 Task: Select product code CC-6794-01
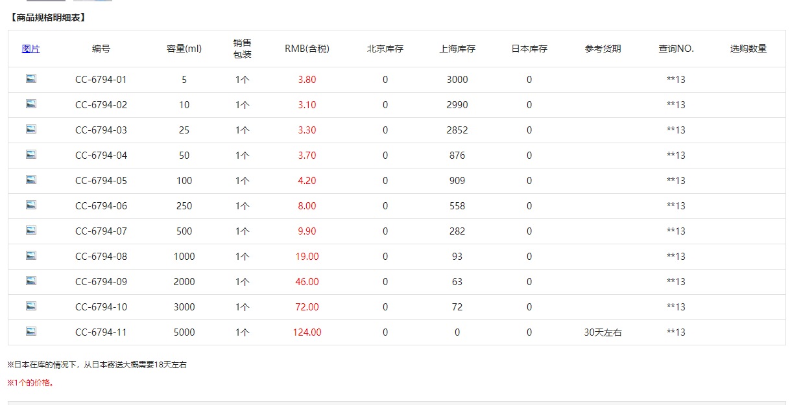click(101, 80)
